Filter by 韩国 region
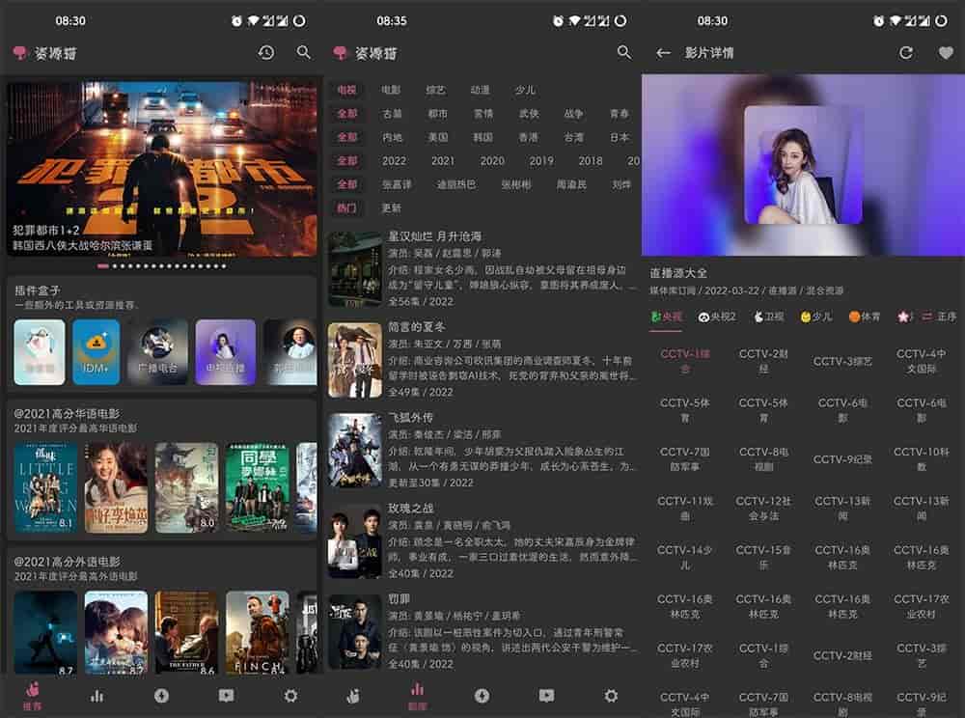Image resolution: width=965 pixels, height=718 pixels. click(x=482, y=137)
